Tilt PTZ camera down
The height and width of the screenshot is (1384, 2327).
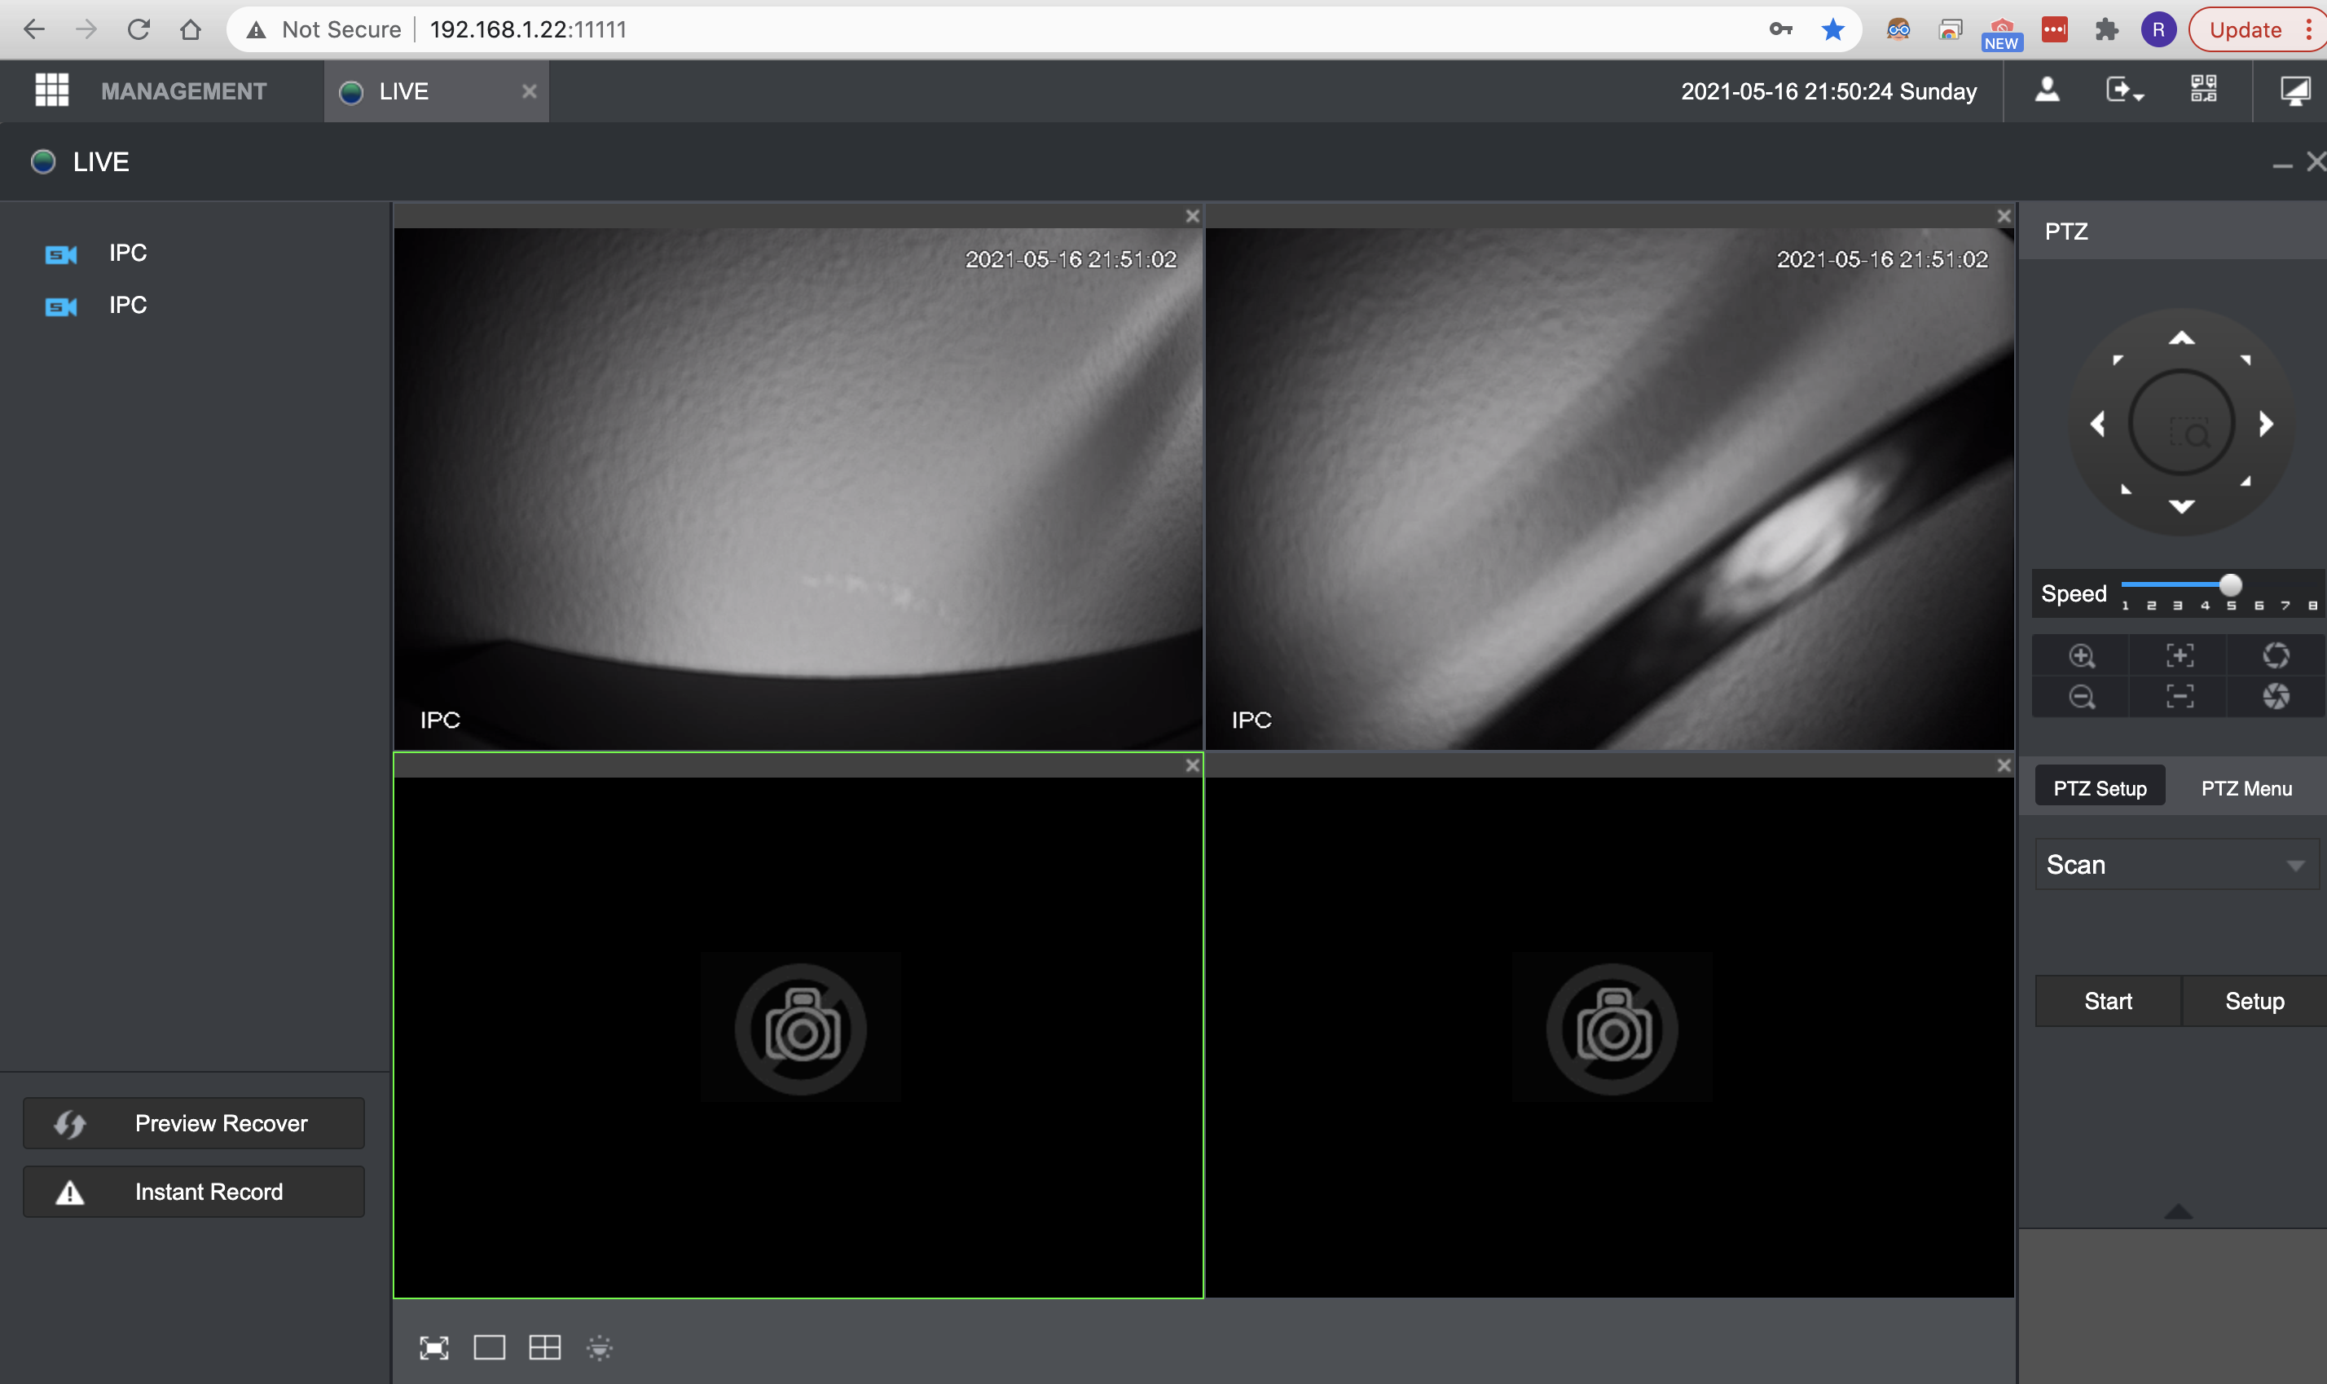2180,506
